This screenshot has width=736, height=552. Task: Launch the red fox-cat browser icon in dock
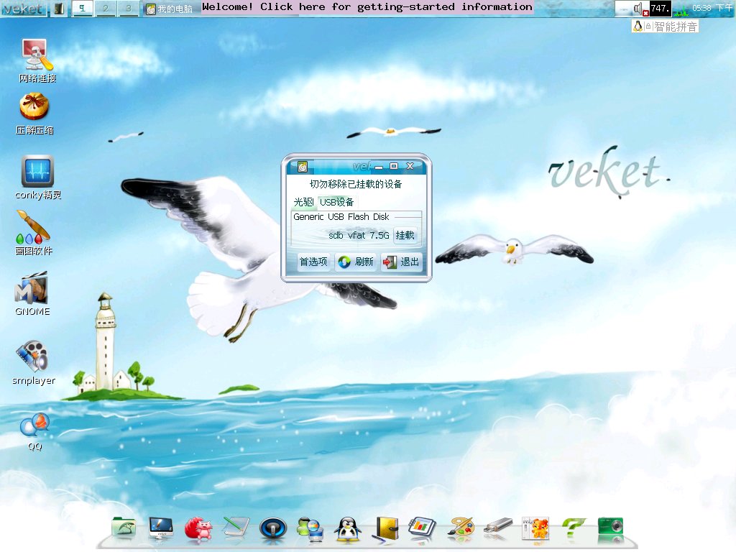pos(198,528)
